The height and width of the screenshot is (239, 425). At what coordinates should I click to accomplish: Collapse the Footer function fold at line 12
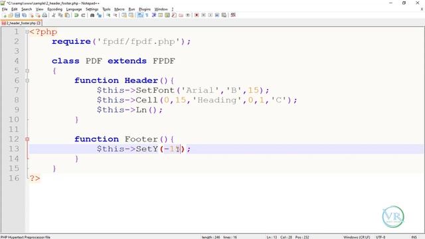click(27, 139)
